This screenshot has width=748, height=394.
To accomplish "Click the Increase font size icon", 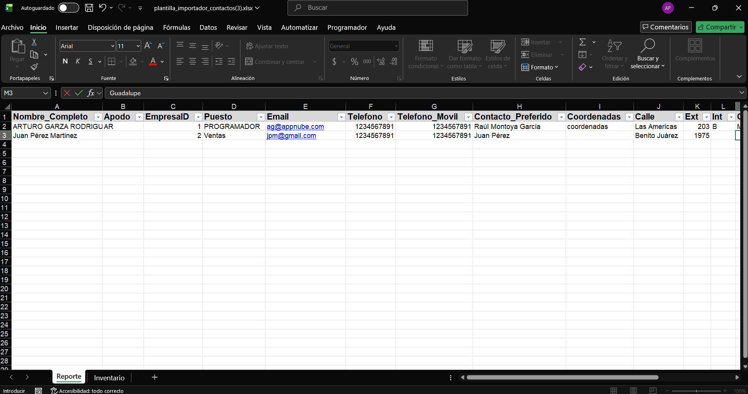I will coord(148,46).
